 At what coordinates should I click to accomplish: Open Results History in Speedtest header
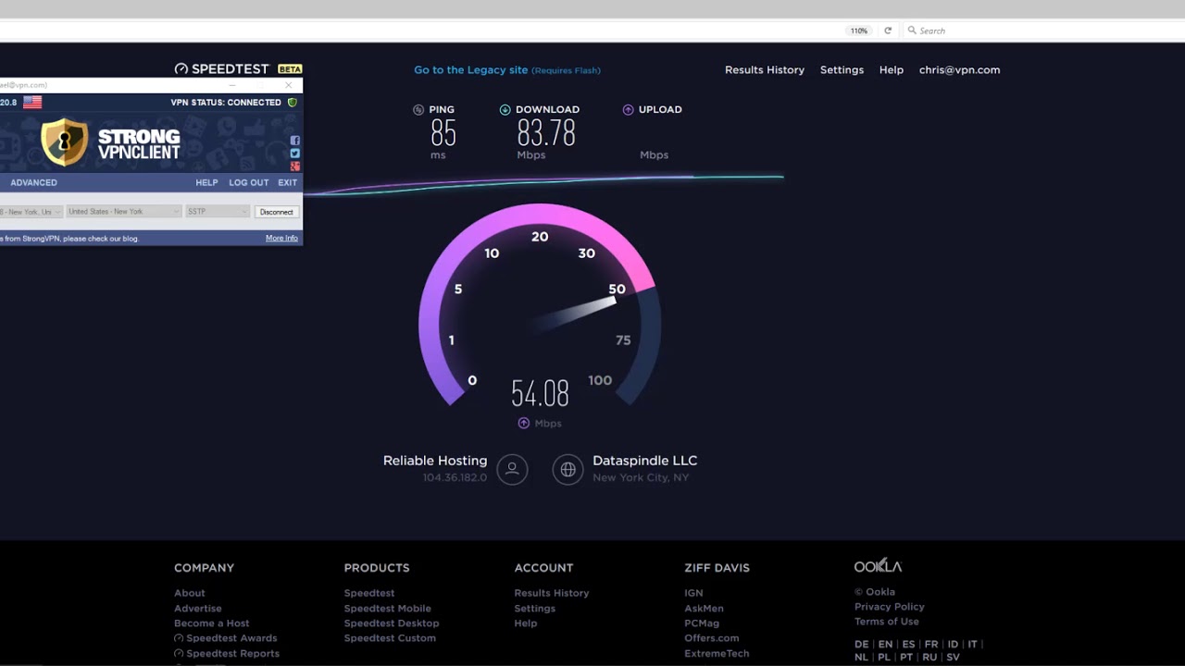click(765, 69)
